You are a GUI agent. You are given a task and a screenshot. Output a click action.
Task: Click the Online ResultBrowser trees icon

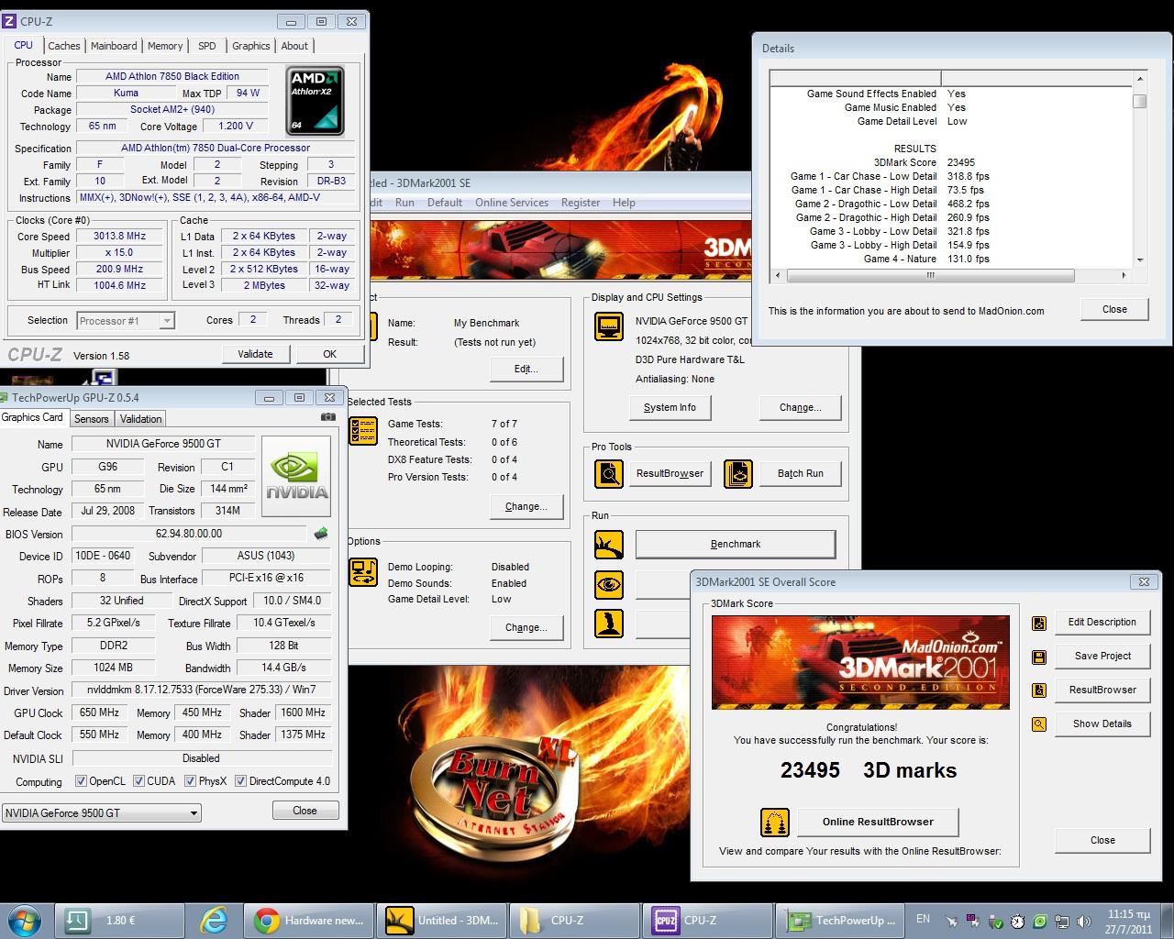pos(776,823)
